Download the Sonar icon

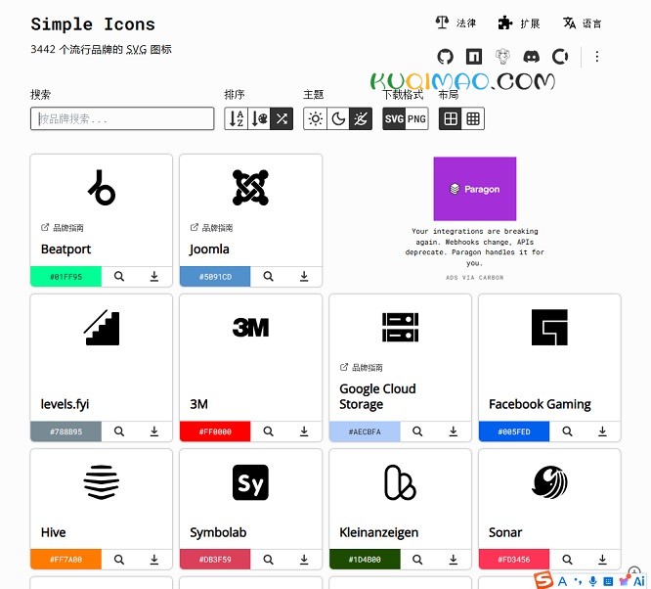602,560
